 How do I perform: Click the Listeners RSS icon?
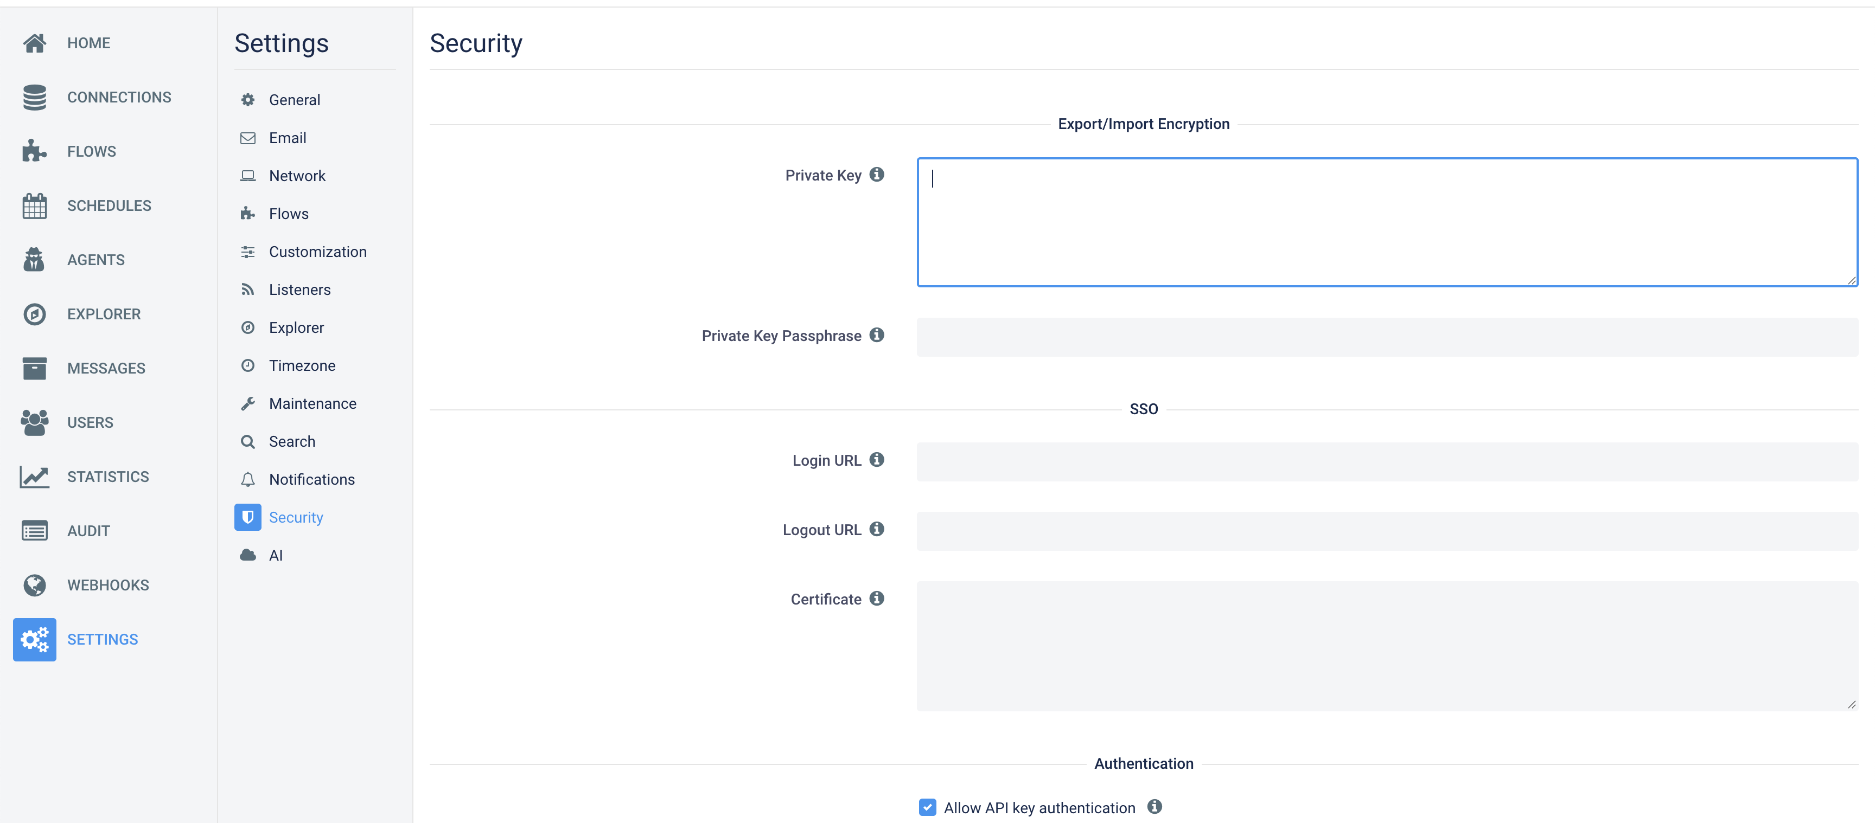(x=247, y=290)
